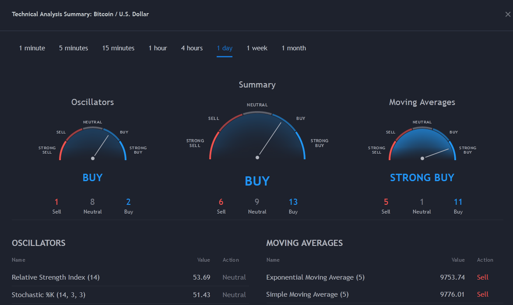This screenshot has height=305, width=513.
Task: Select the 1 week timeframe tab
Action: 257,48
